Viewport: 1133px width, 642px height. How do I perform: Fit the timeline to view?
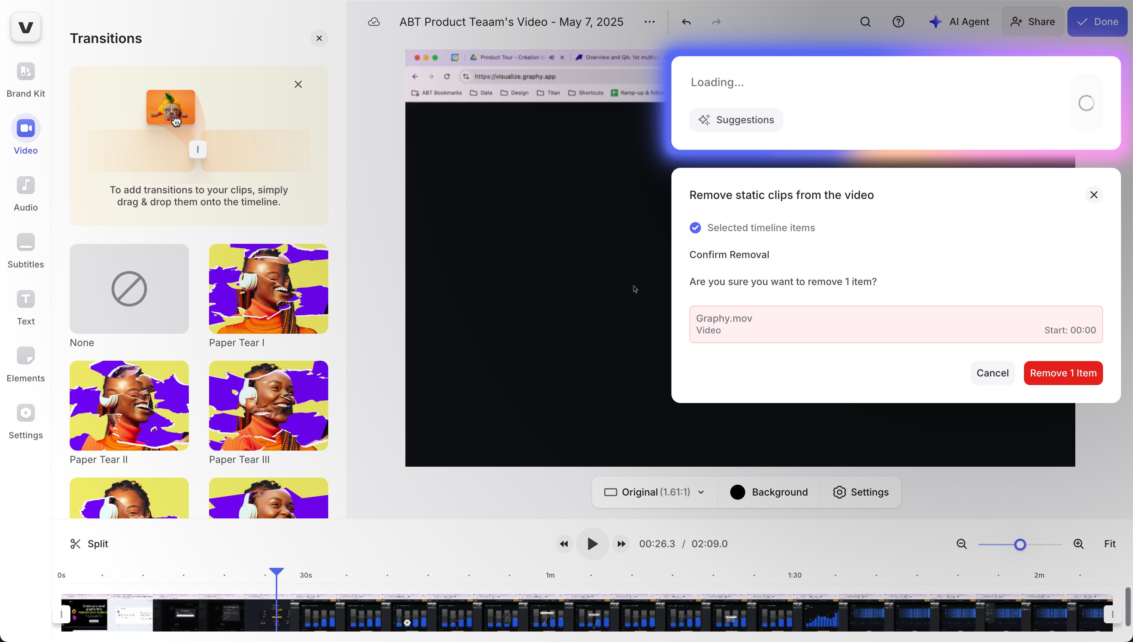pos(1110,543)
